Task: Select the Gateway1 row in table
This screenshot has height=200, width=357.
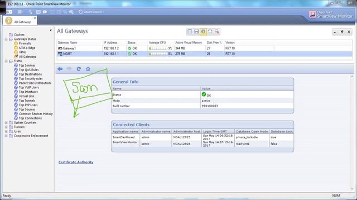Action: click(205, 48)
